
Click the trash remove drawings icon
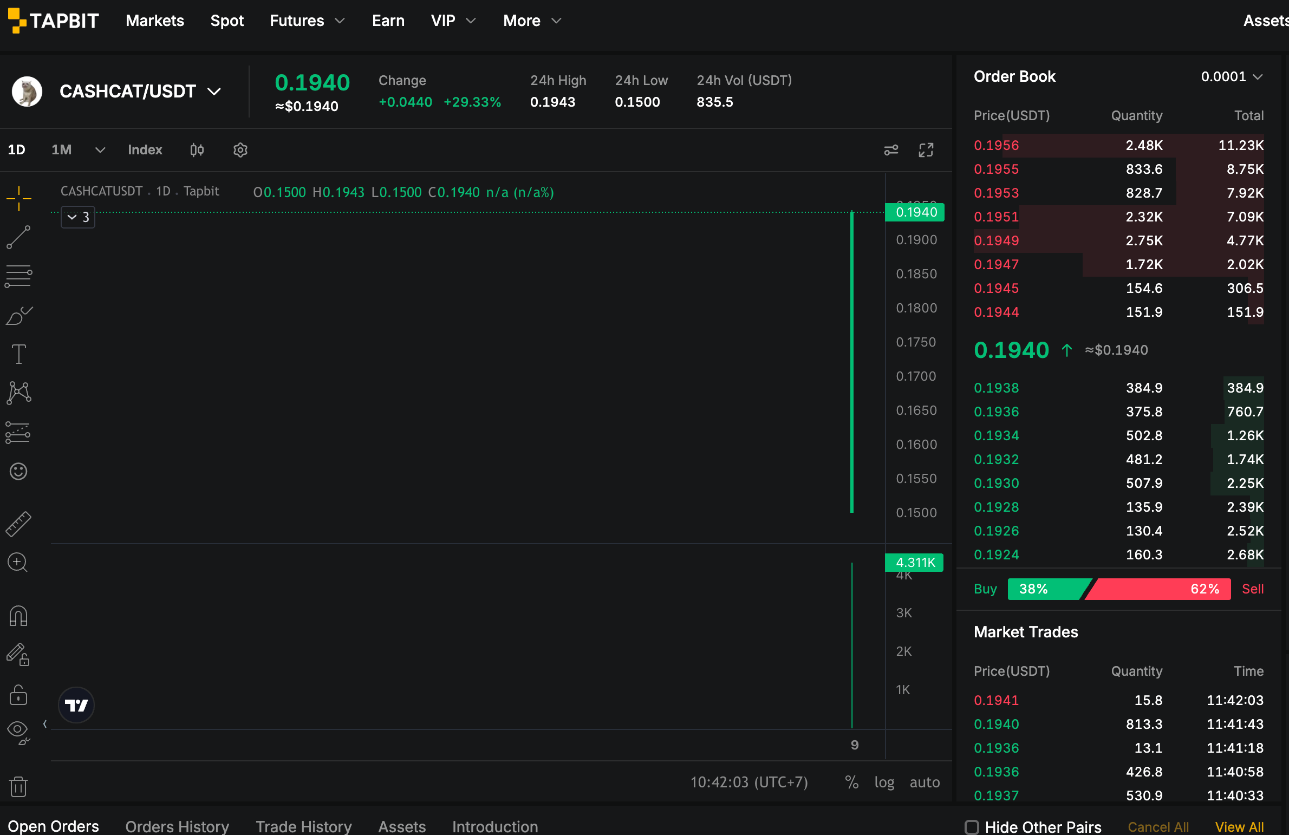pyautogui.click(x=18, y=786)
